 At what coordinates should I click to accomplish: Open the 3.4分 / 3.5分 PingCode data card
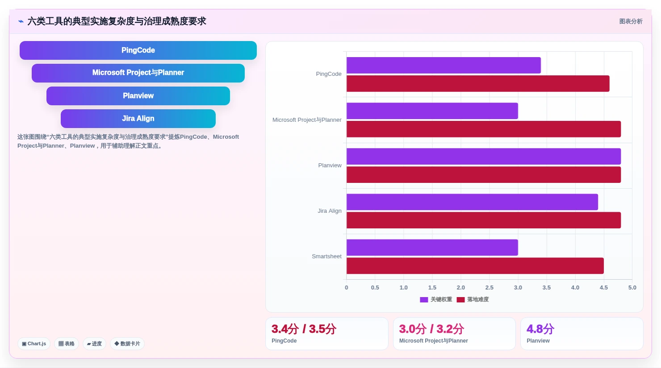pyautogui.click(x=327, y=334)
